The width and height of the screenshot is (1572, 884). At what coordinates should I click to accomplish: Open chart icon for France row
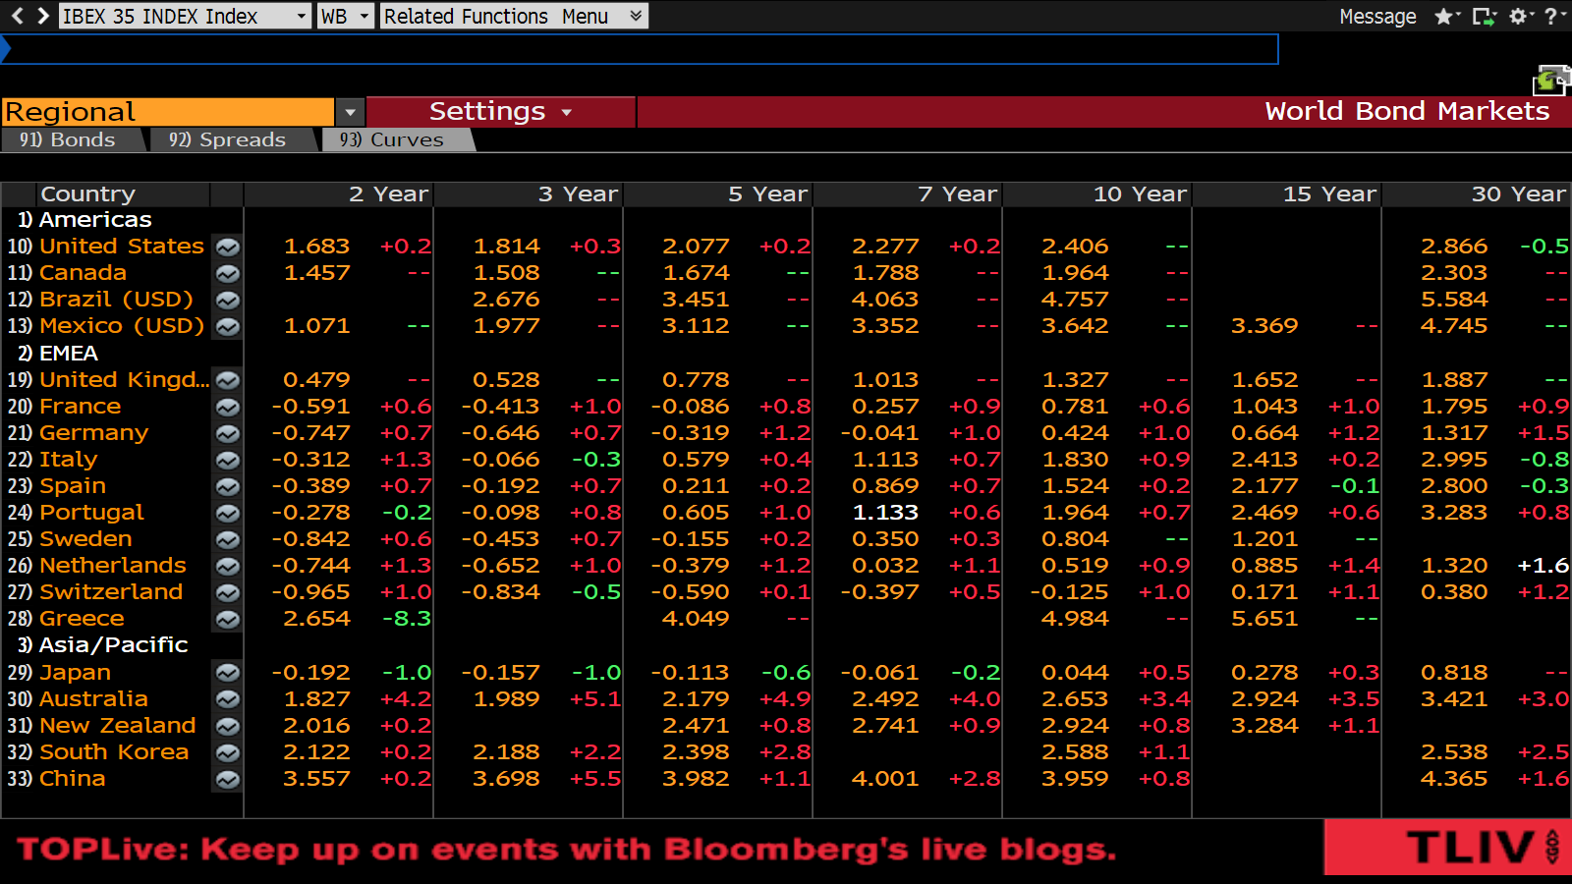coord(227,407)
